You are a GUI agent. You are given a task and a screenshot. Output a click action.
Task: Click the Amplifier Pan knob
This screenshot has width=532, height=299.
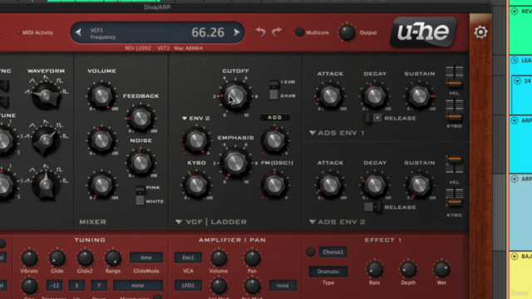click(252, 258)
